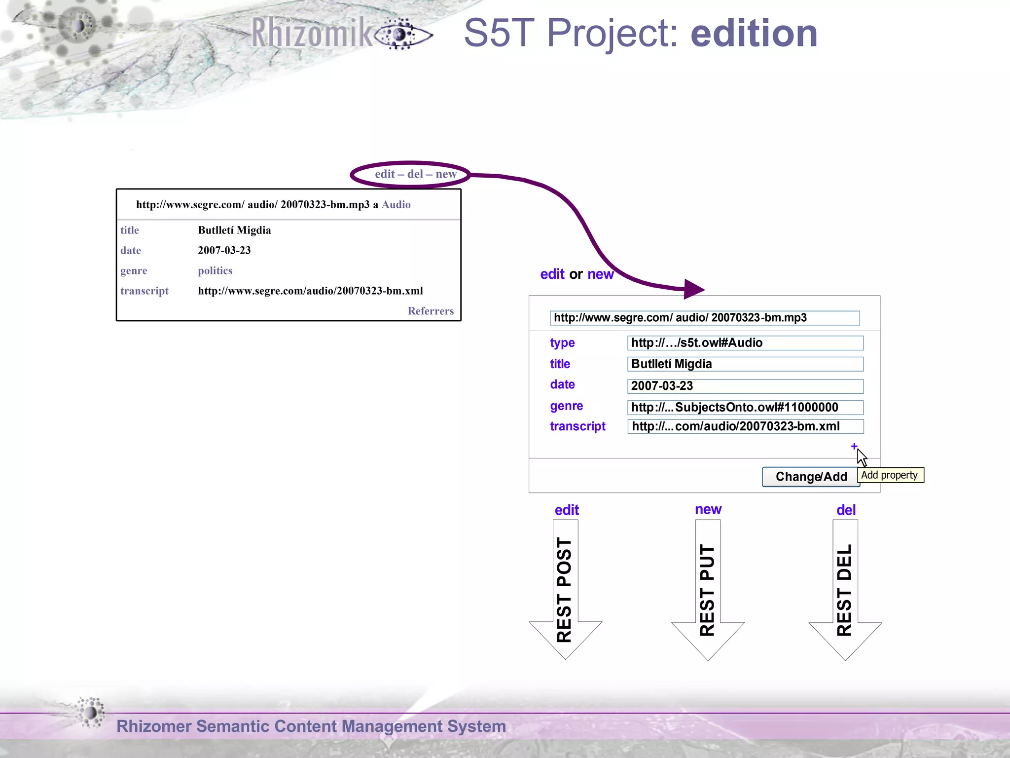This screenshot has height=758, width=1010.
Task: Click the genre label in edit form
Action: coord(567,406)
